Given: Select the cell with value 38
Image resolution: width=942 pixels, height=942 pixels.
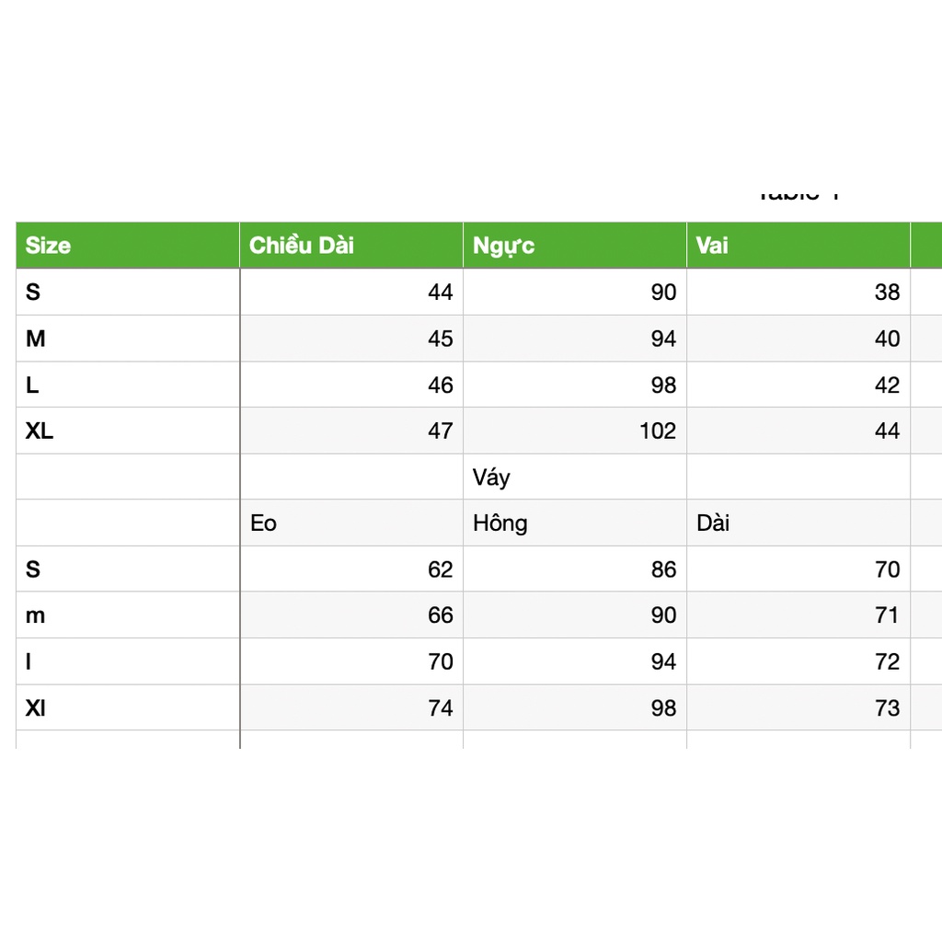Looking at the screenshot, I should 798,292.
